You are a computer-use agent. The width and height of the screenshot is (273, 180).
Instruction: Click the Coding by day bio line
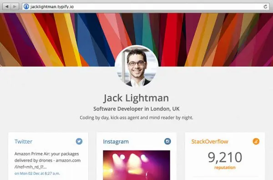tap(136, 118)
